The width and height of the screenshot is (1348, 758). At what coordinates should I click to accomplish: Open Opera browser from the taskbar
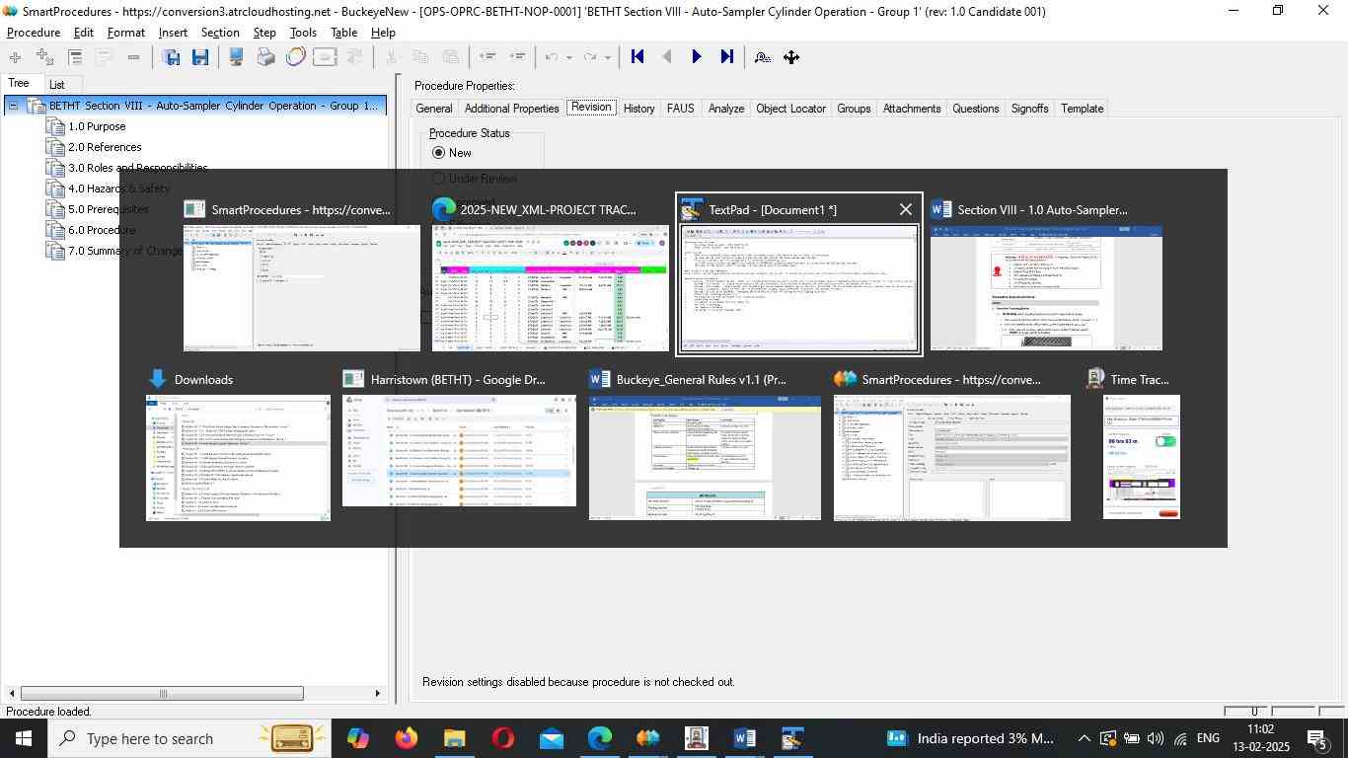(x=502, y=738)
